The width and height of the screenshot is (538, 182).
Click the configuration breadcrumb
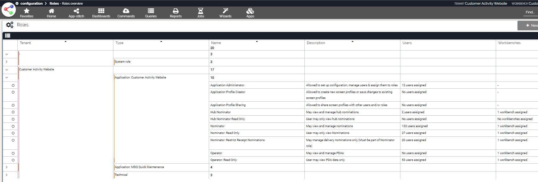(31, 3)
